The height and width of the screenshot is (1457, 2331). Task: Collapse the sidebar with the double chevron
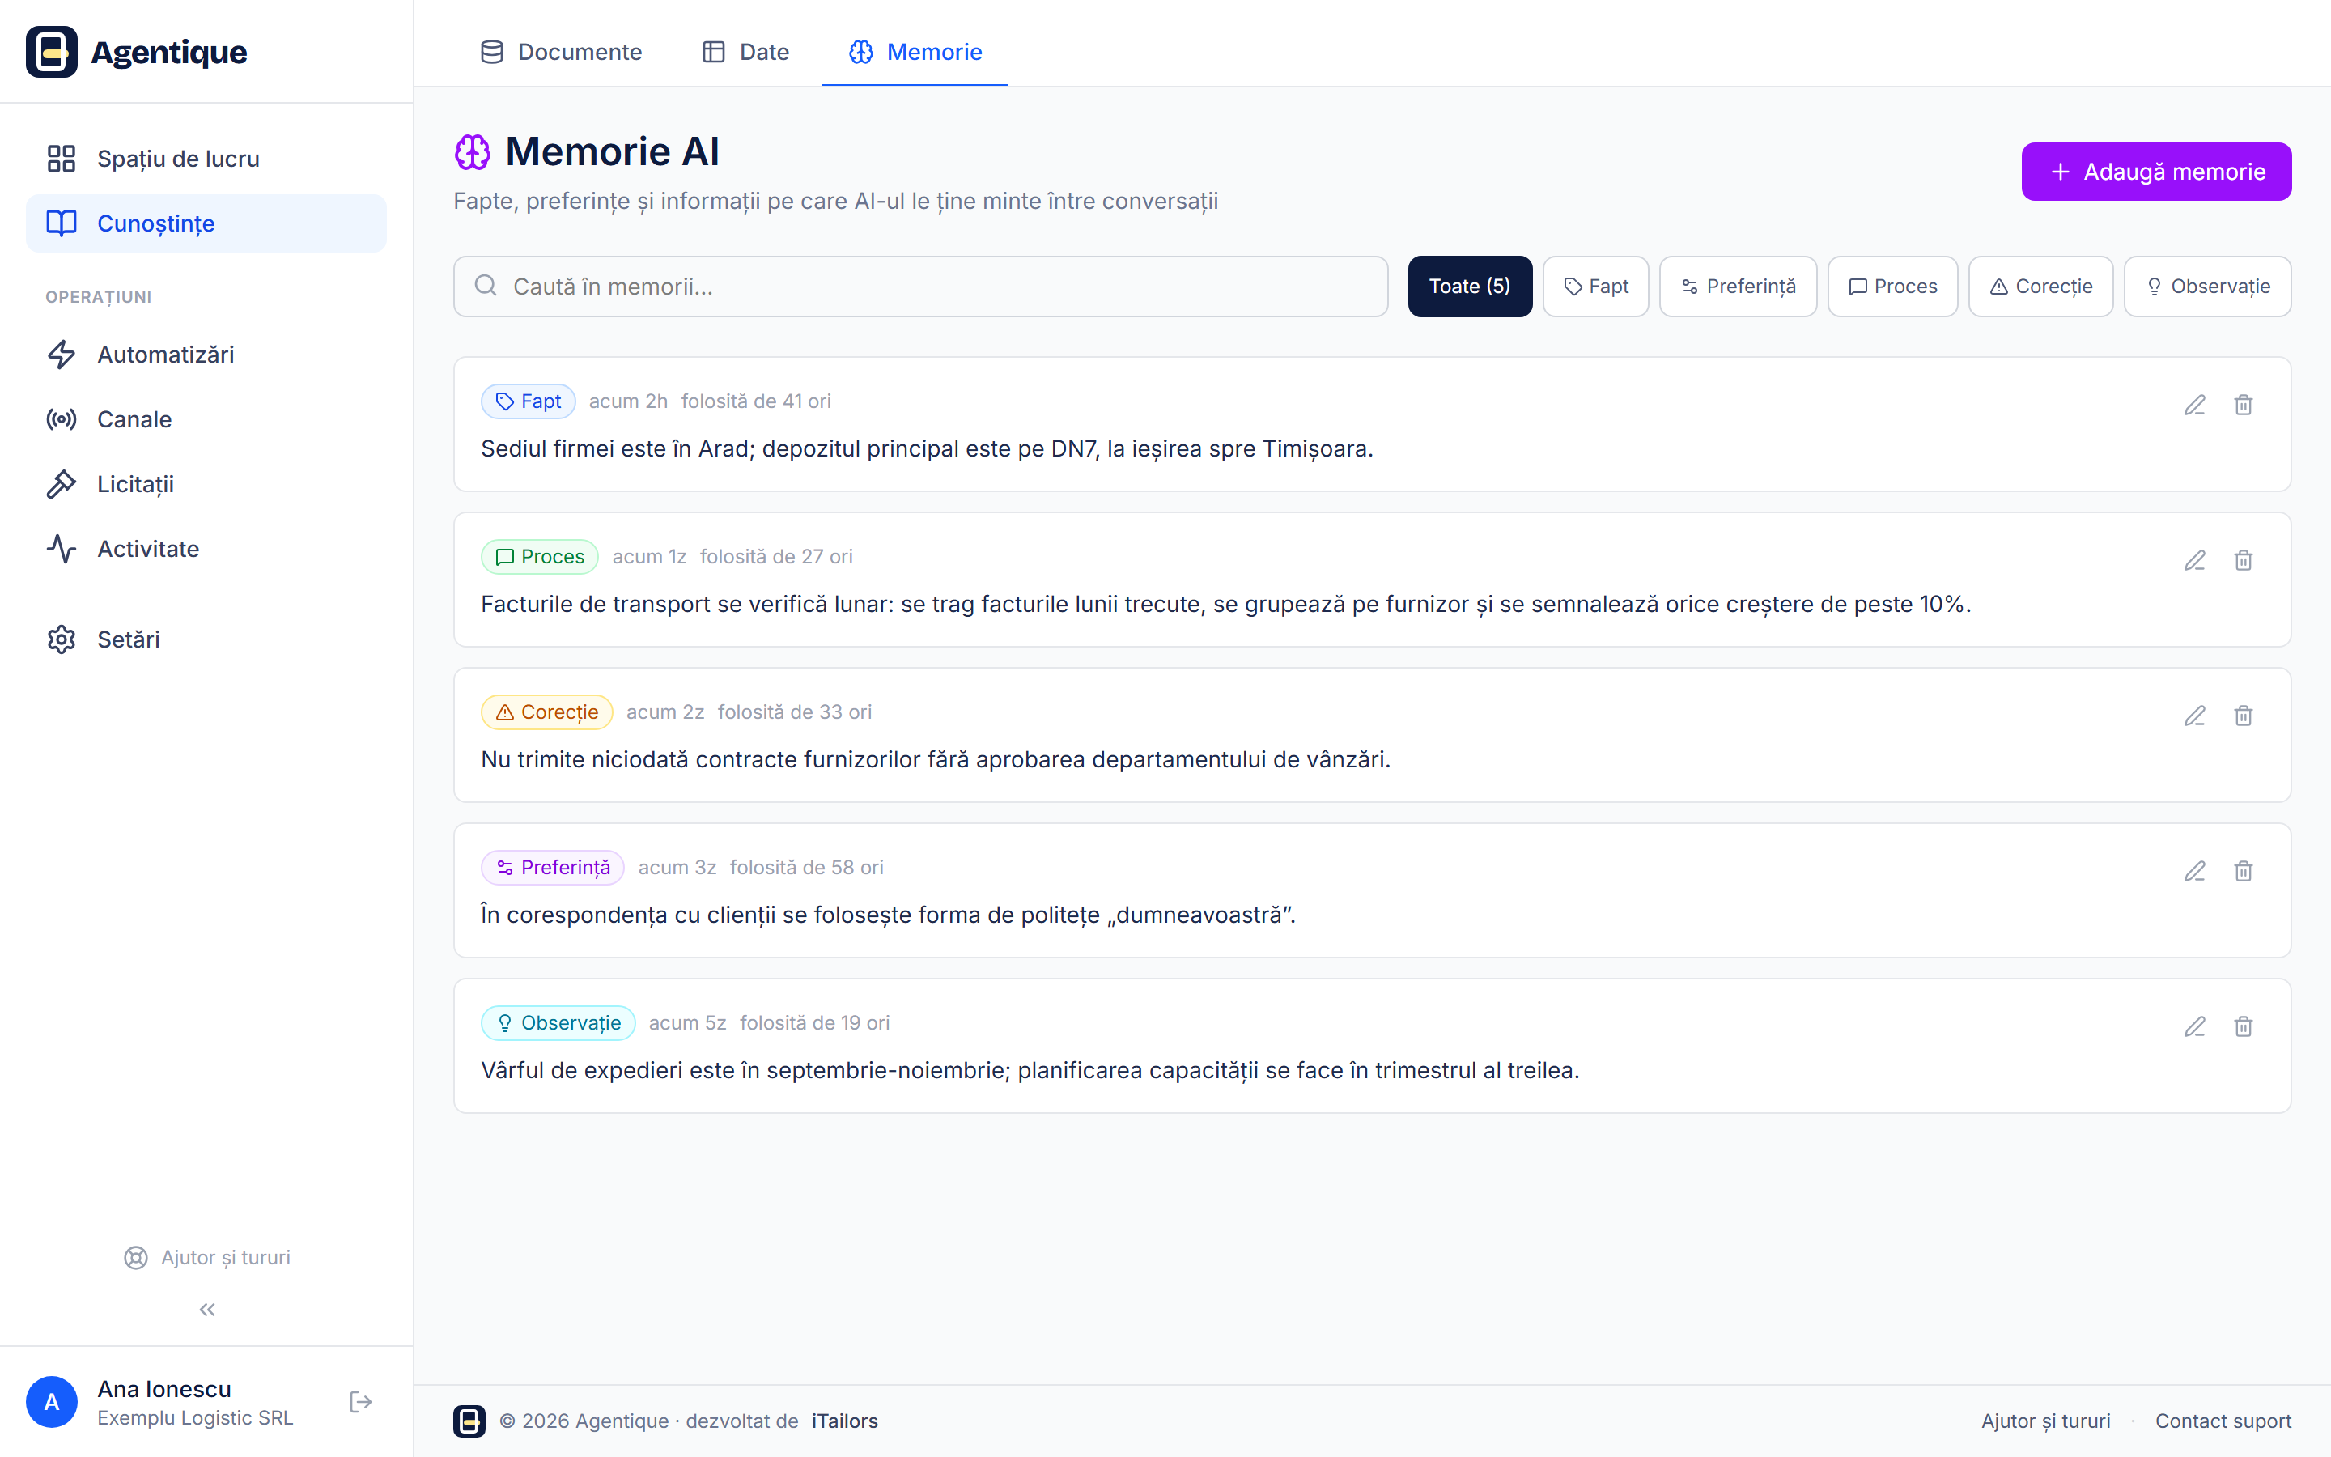point(207,1310)
